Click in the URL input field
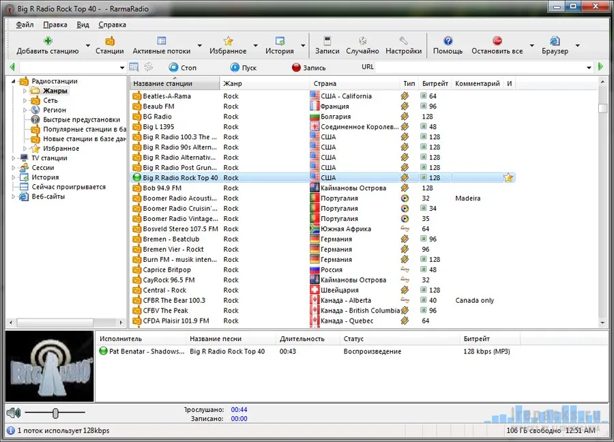This screenshot has width=614, height=442. [480, 68]
